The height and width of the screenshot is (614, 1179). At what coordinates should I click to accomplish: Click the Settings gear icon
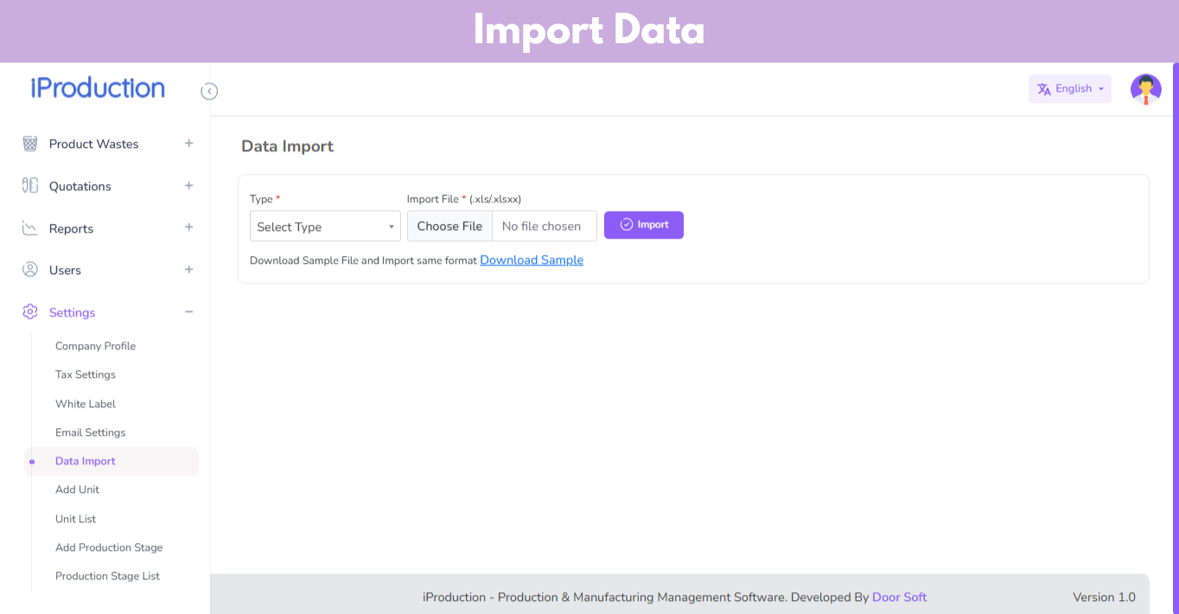30,312
